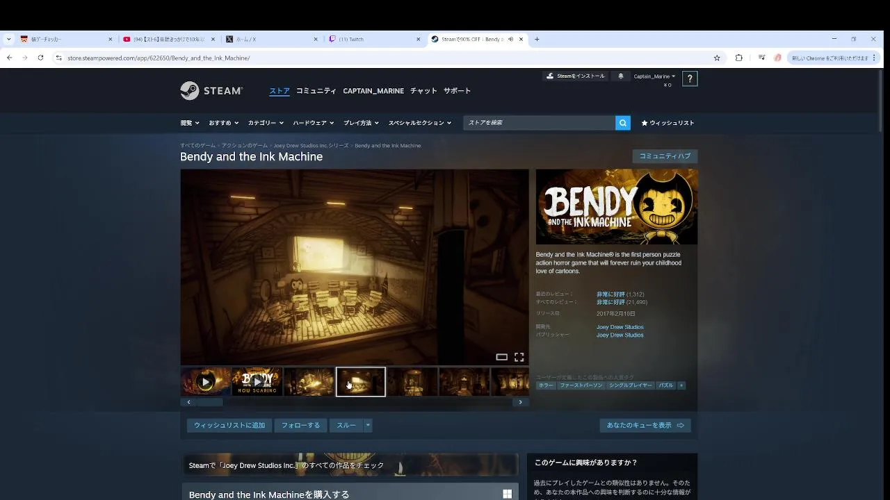The image size is (890, 500).
Task: Click the ファーストパーソン tag
Action: click(x=581, y=385)
